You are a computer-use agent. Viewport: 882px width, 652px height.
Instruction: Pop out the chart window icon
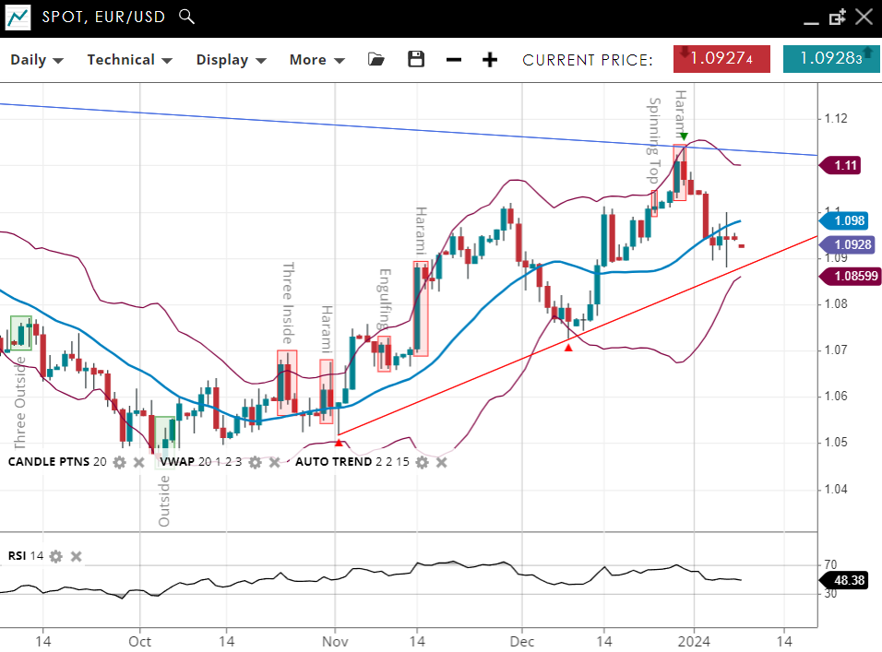(x=837, y=17)
